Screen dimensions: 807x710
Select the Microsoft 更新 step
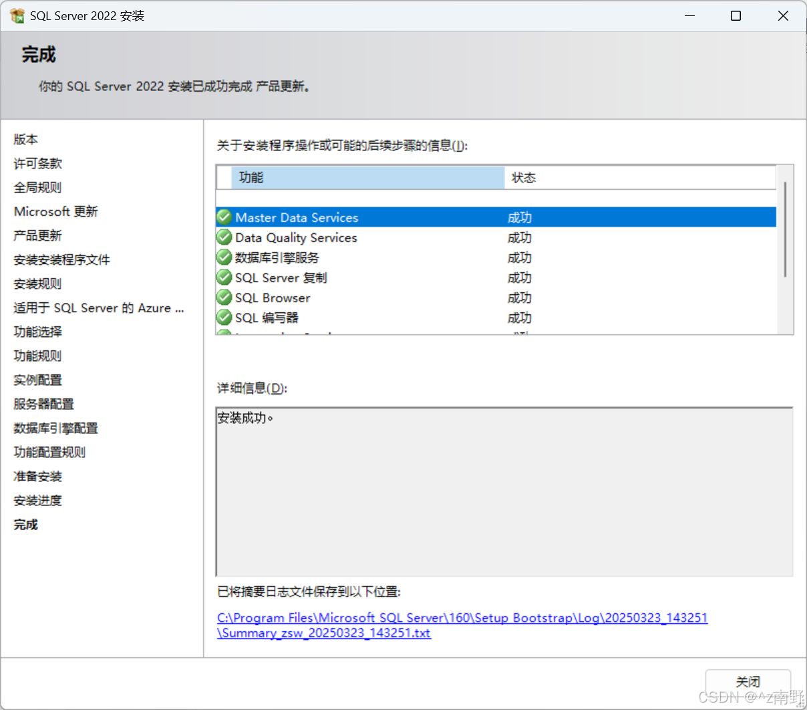click(x=55, y=211)
